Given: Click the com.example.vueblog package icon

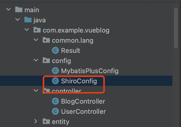Looking at the screenshot, I should 37,30.
